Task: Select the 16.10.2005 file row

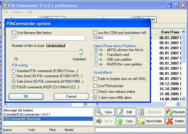Action: (165, 89)
